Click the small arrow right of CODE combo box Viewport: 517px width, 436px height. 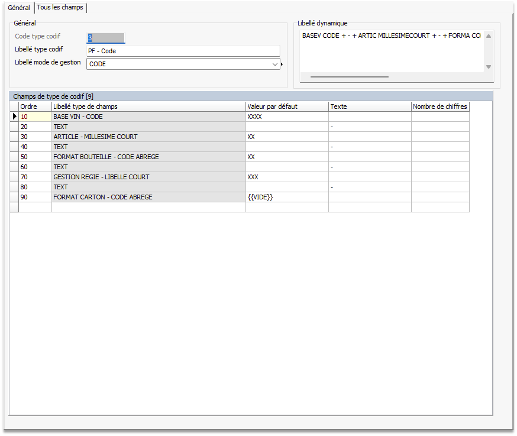(282, 64)
